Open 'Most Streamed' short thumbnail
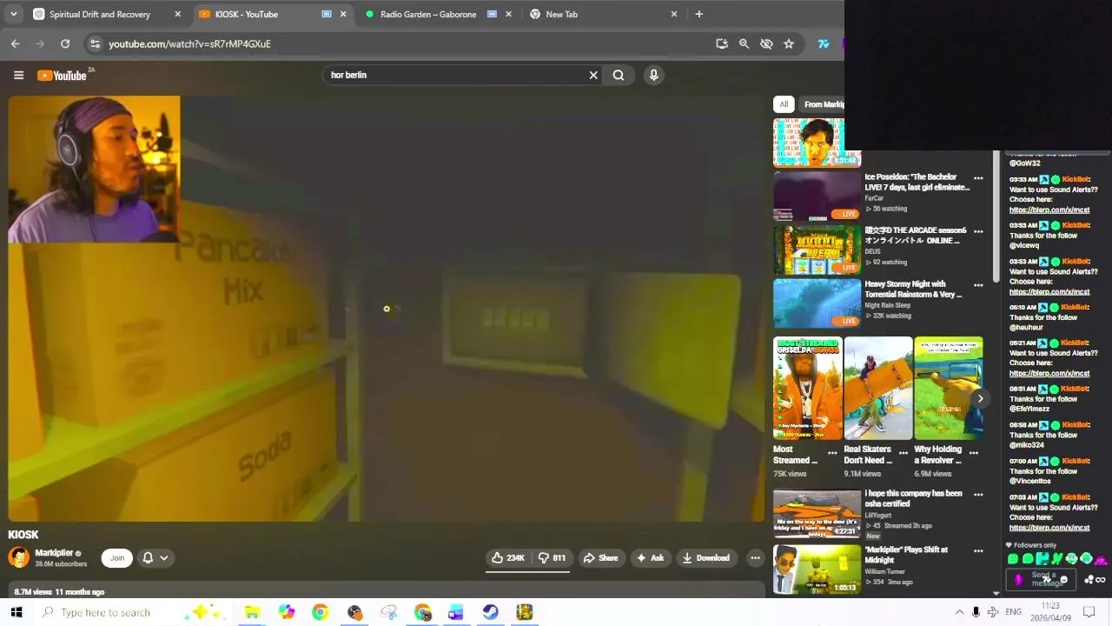The image size is (1112, 626). coord(808,389)
